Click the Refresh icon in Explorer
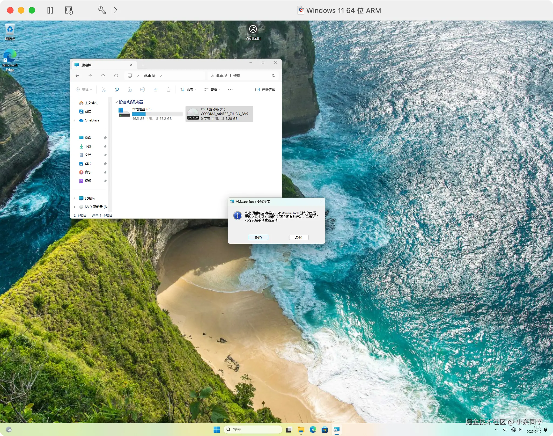This screenshot has width=553, height=436. pos(116,76)
